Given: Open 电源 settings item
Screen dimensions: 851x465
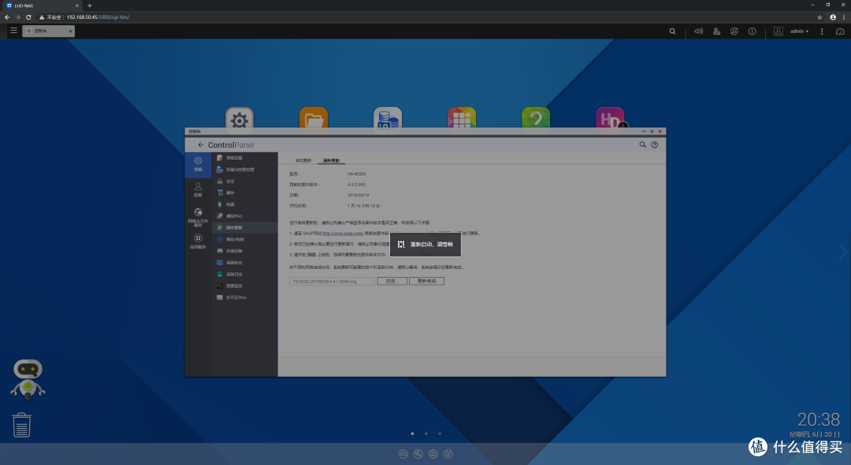Looking at the screenshot, I should 245,205.
